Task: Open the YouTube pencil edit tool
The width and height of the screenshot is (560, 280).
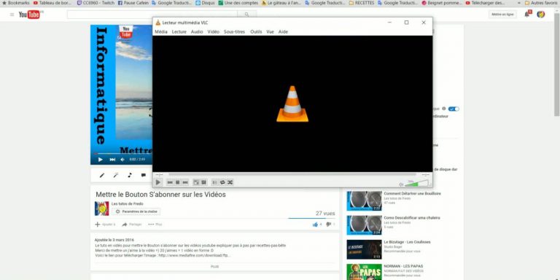Action: 102,175
